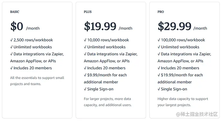The image size is (222, 121).
Task: Click the PLUS plan heading
Action: point(88,12)
